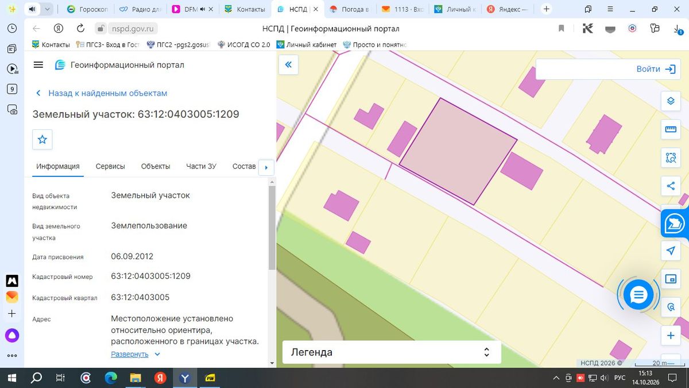Open the blue feedback side widget
689x388 pixels.
[x=675, y=224]
